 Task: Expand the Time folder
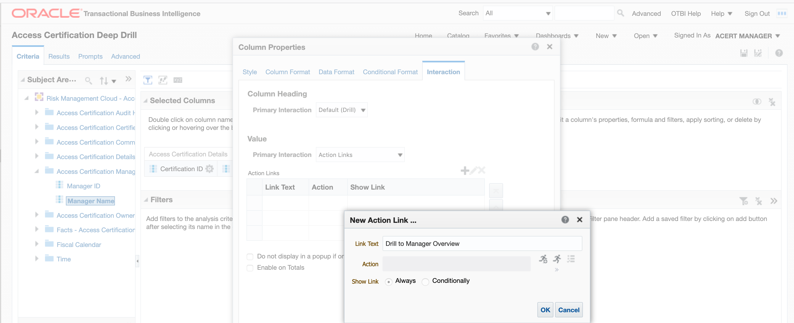pyautogui.click(x=37, y=258)
